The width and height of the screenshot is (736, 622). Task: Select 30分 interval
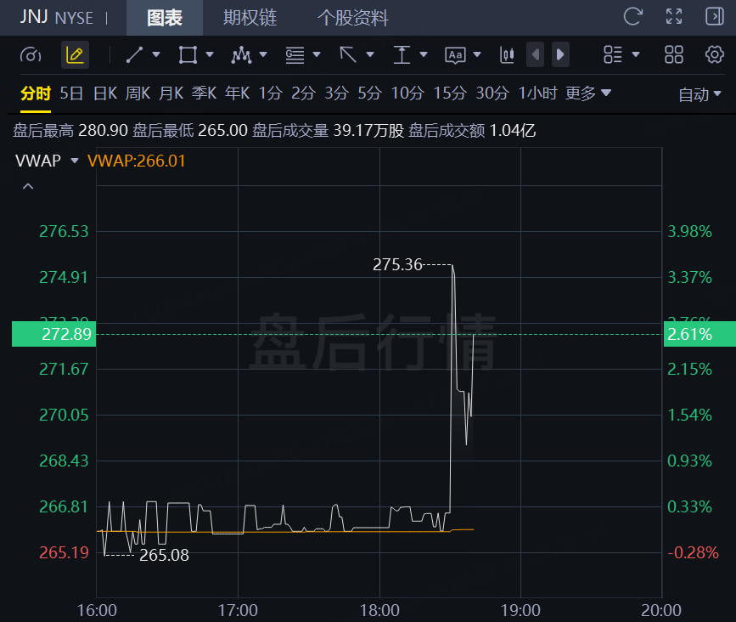(x=492, y=93)
